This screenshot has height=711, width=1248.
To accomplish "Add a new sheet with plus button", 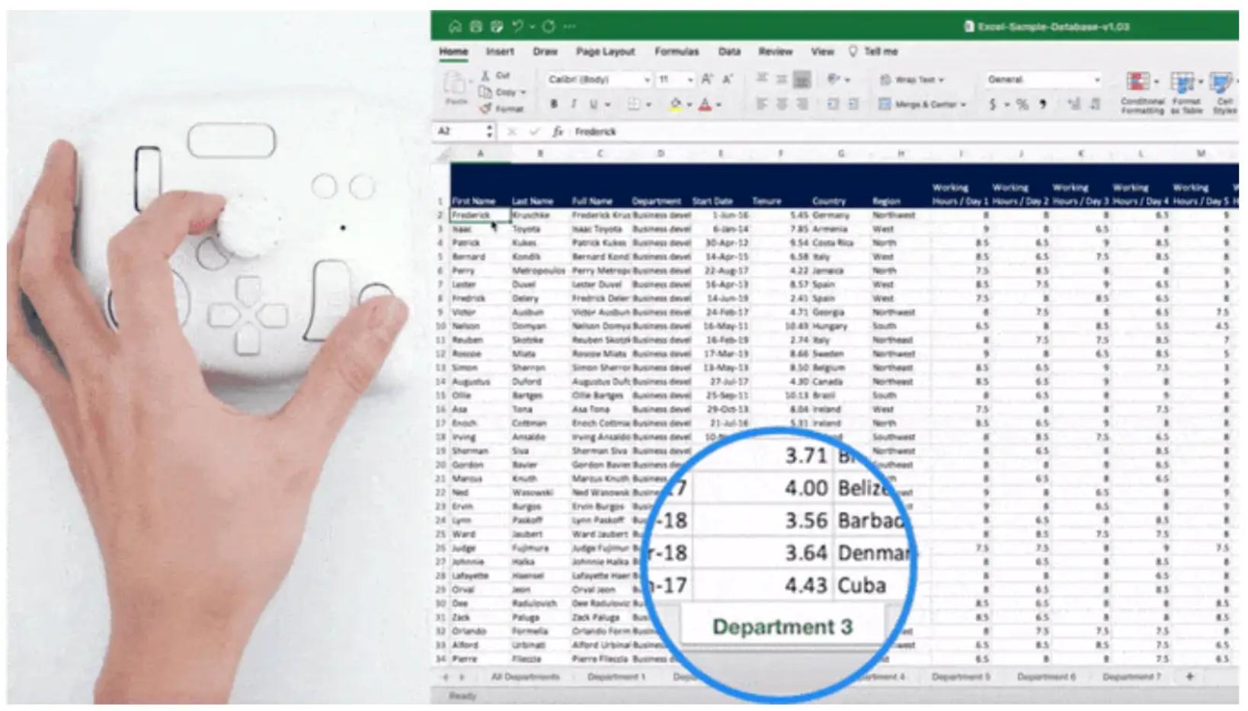I will [x=1189, y=677].
